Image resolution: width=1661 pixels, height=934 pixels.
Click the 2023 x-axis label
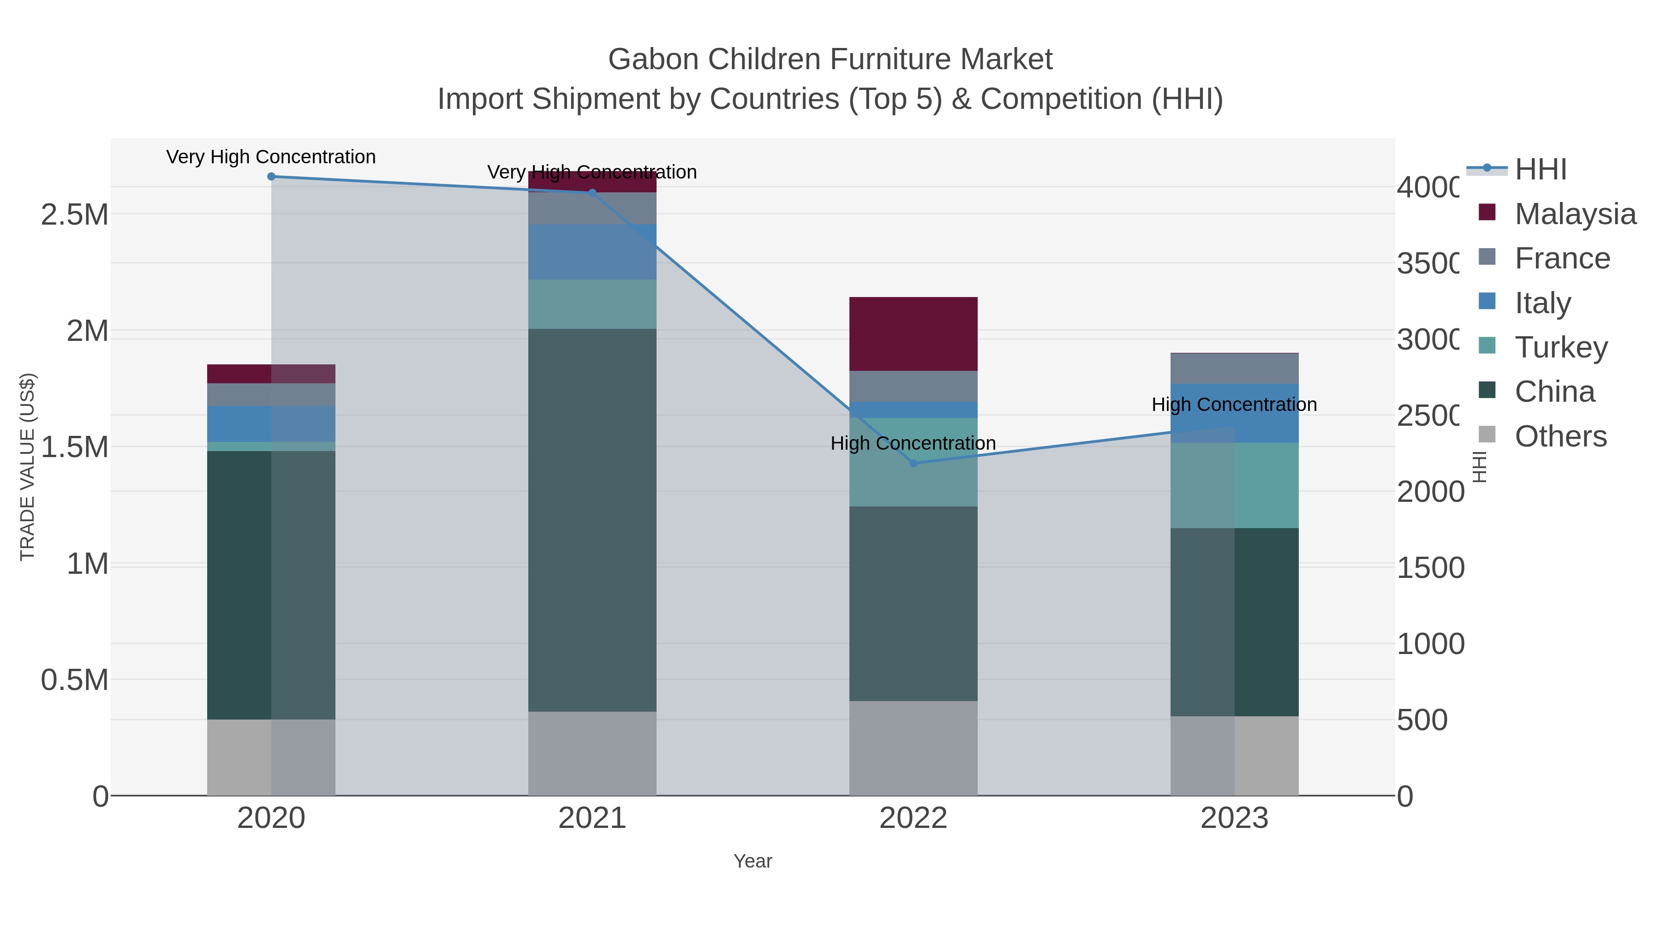coord(1234,818)
